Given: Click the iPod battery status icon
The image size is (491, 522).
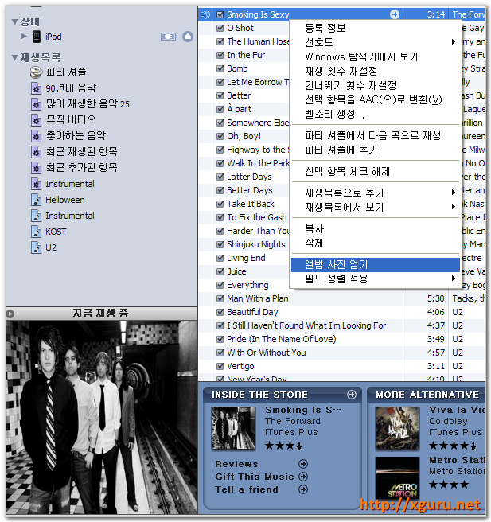Looking at the screenshot, I should pos(169,37).
